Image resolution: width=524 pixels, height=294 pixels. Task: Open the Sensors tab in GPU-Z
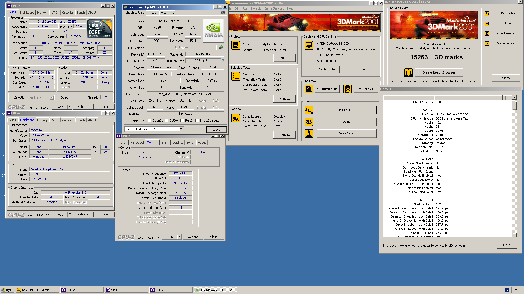153,13
